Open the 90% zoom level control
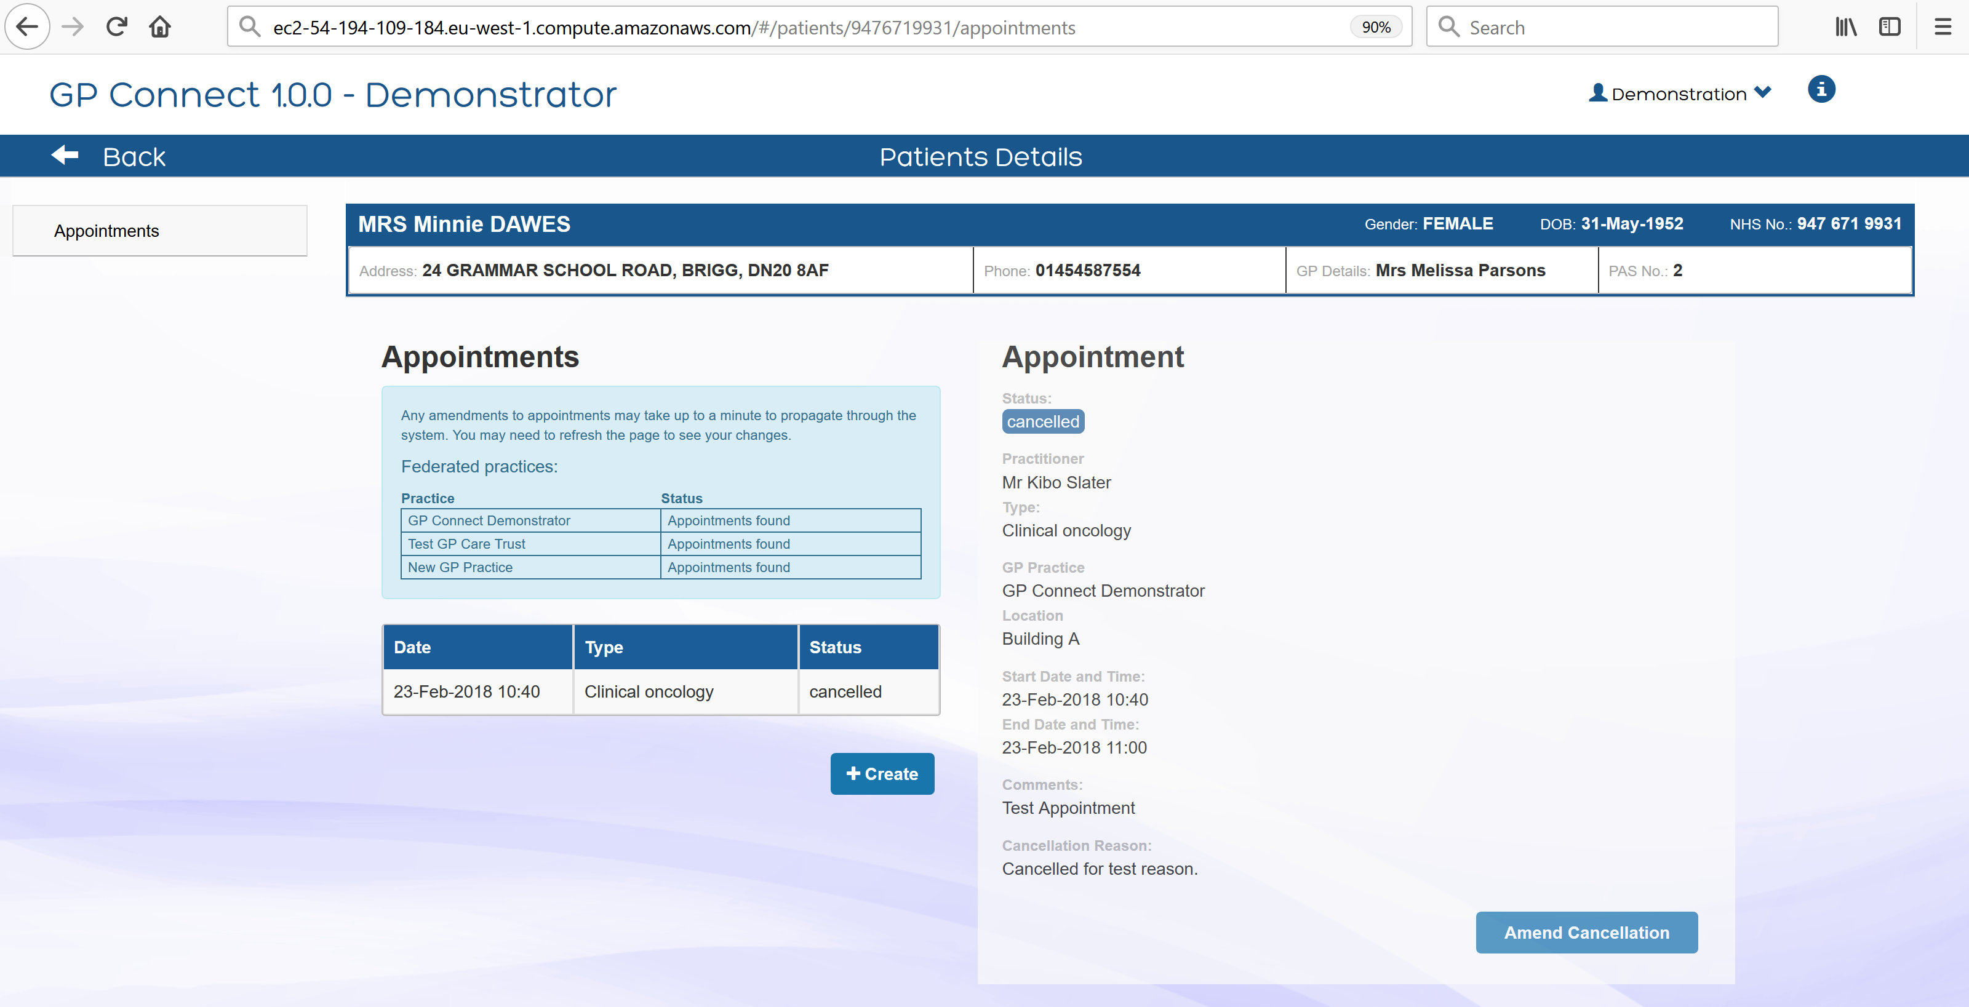The image size is (1969, 1007). [1376, 26]
